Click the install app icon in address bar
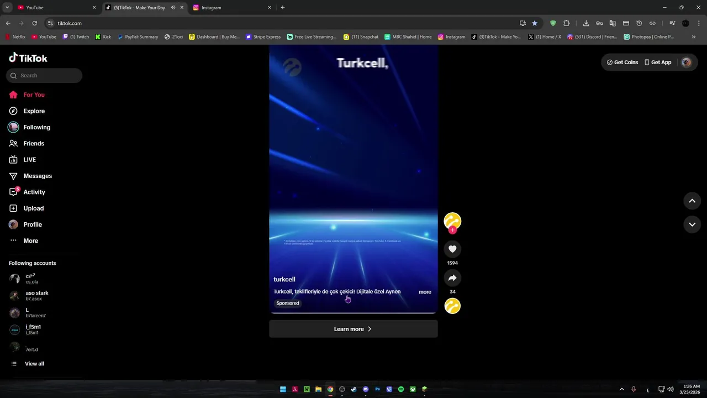Image resolution: width=707 pixels, height=398 pixels. (523, 23)
